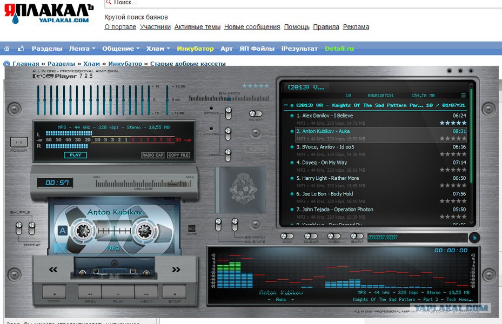Click the VOLUME slider scale
The width and height of the screenshot is (502, 324).
pyautogui.click(x=143, y=184)
